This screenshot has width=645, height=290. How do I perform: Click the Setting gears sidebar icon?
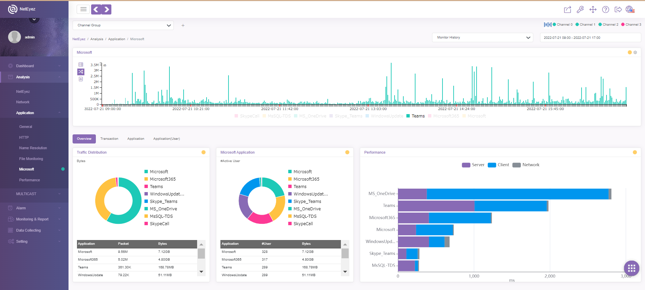click(x=11, y=241)
